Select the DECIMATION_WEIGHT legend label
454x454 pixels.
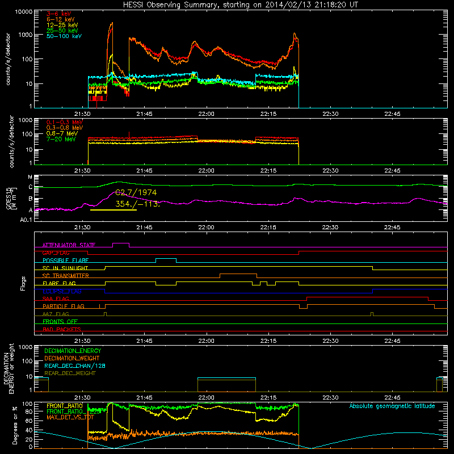tap(72, 358)
